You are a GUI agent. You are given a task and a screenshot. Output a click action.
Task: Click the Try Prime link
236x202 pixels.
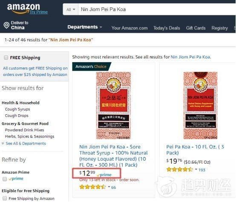39,12
